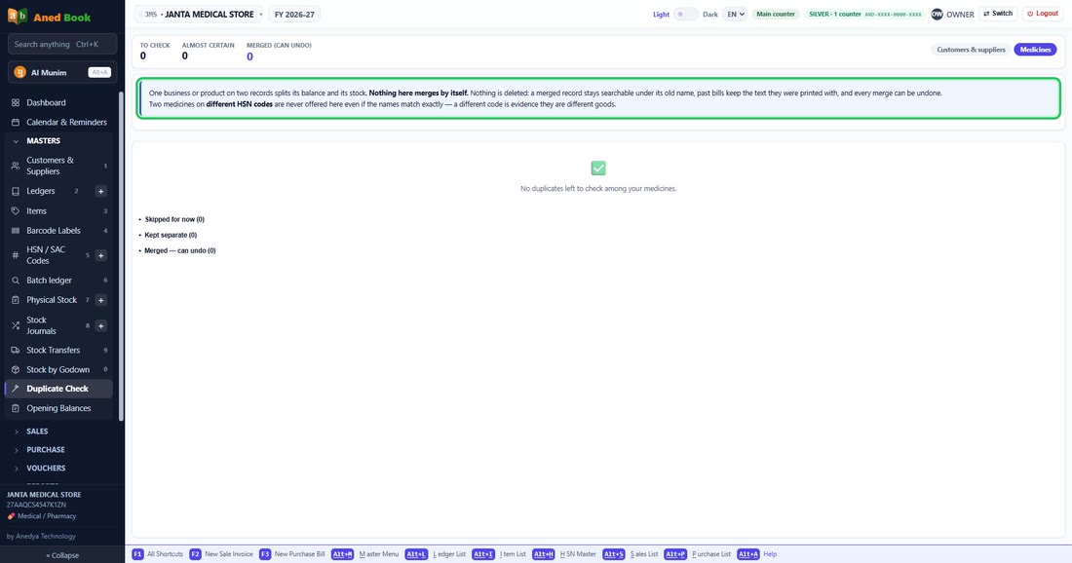This screenshot has height=563, width=1072.
Task: Click the Search anything input field
Action: click(x=62, y=45)
